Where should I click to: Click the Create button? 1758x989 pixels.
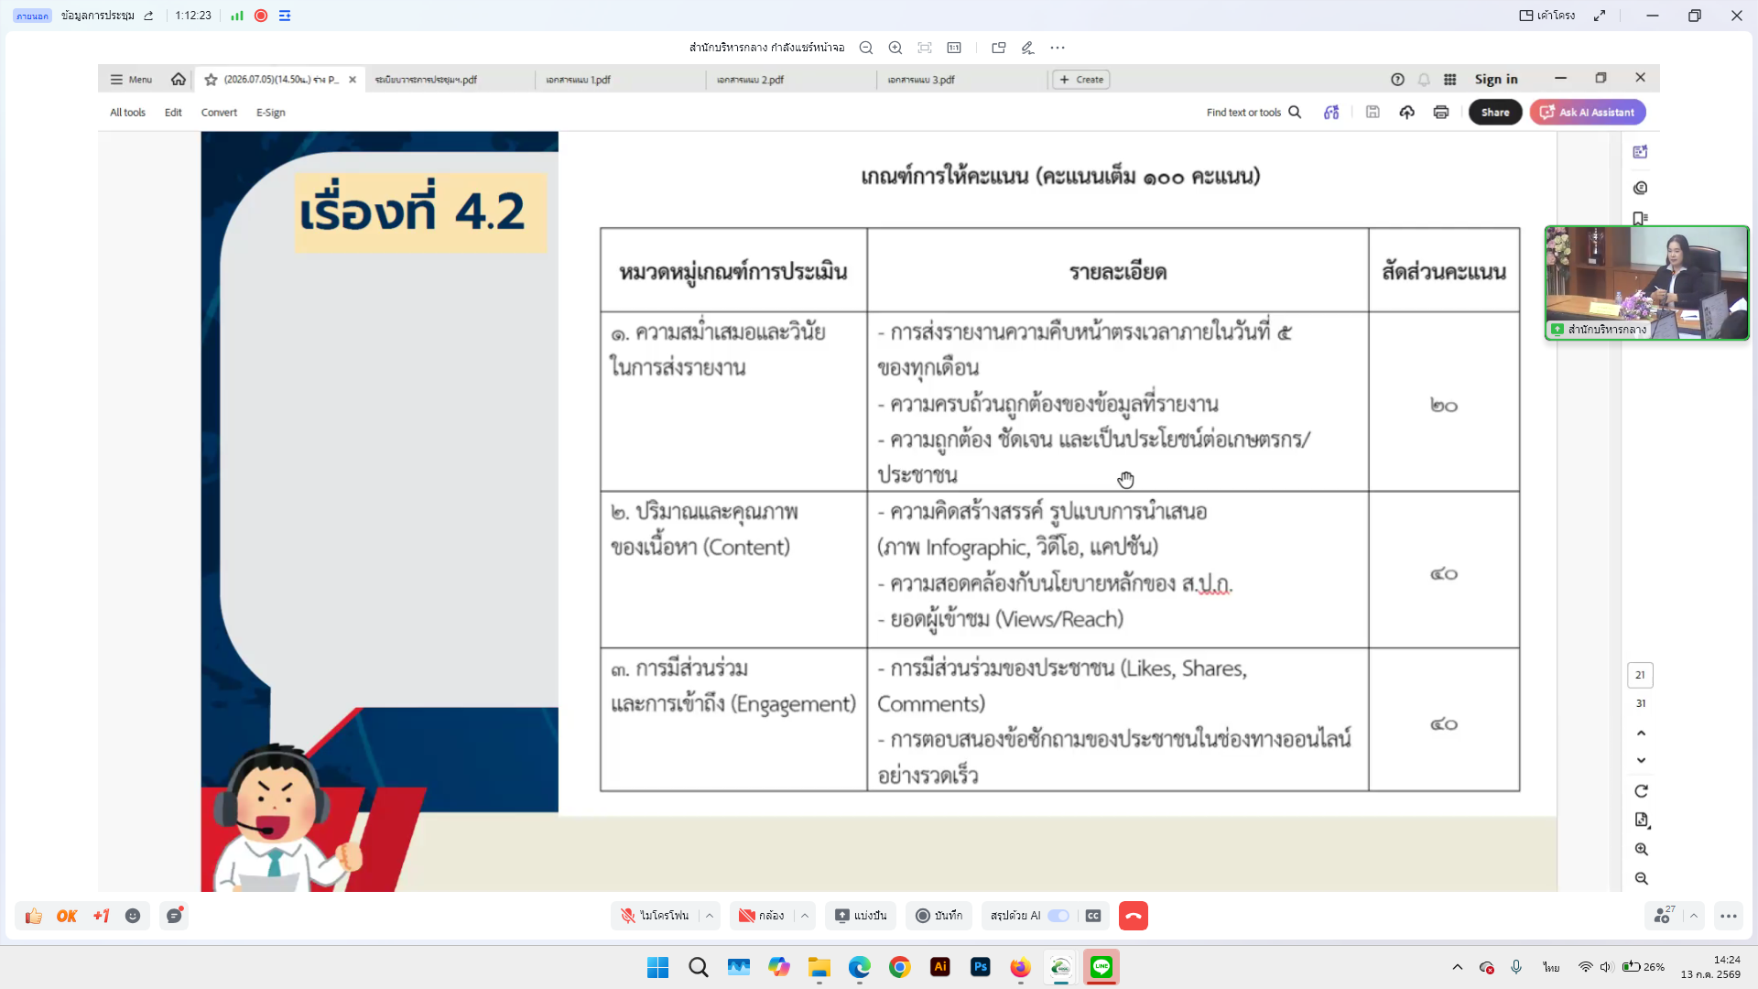1081,80
